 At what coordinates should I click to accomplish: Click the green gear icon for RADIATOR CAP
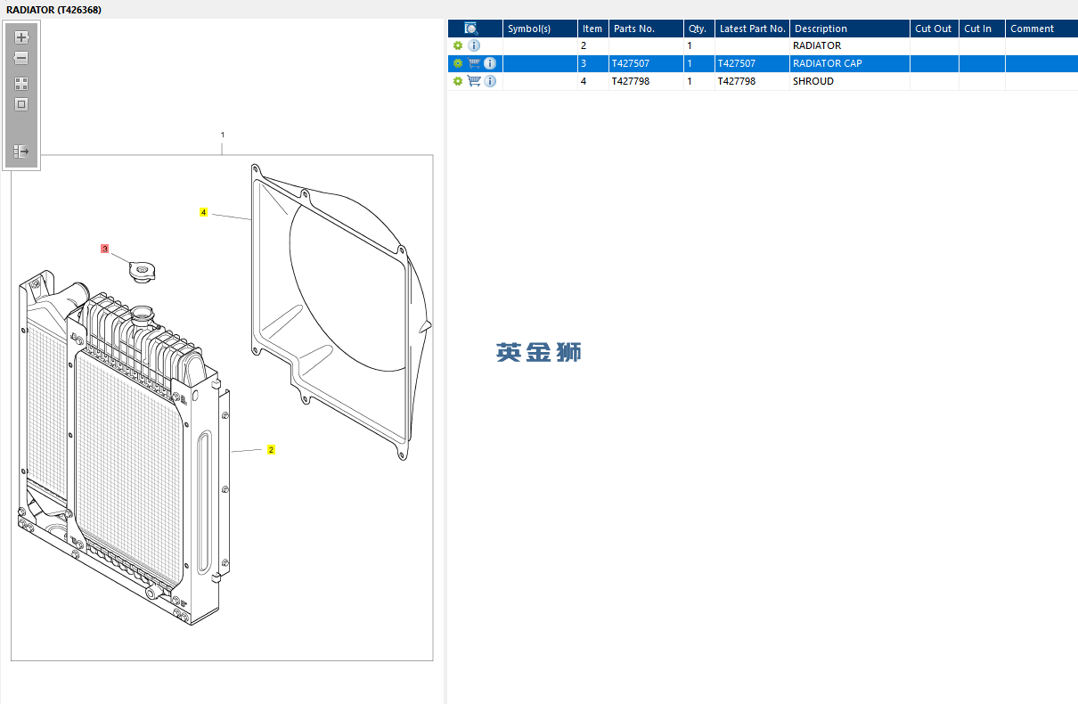pos(458,63)
